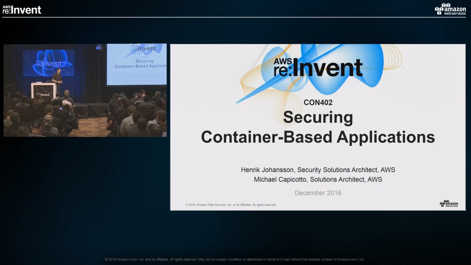Screen dimensions: 471x265
Task: Click the projected slide screen in the camera feed
Action: tap(137, 64)
